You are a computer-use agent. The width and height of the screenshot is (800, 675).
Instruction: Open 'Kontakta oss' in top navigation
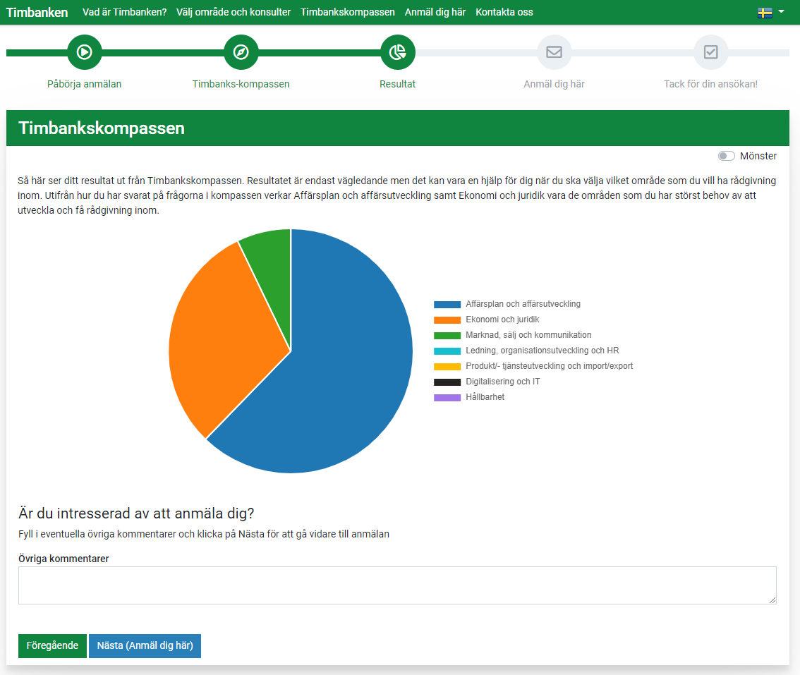[504, 12]
